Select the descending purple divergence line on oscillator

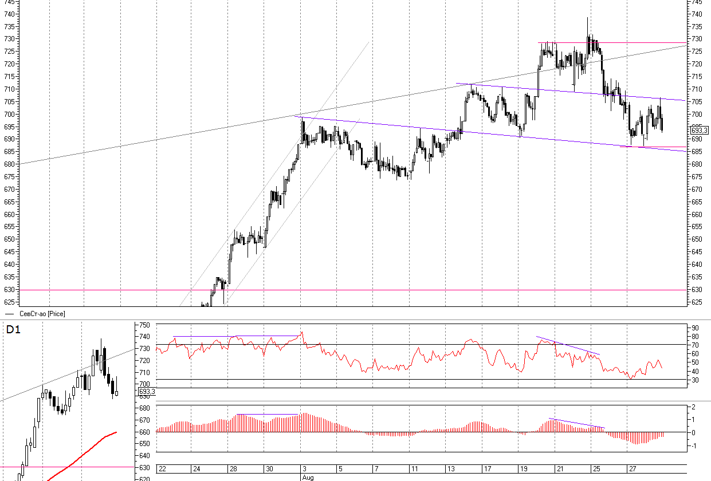(567, 345)
